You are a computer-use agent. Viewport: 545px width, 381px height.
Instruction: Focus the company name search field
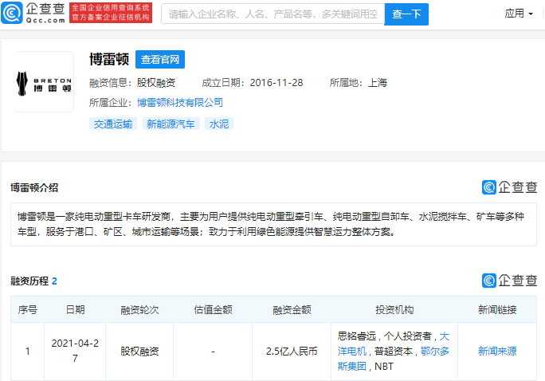tap(272, 14)
